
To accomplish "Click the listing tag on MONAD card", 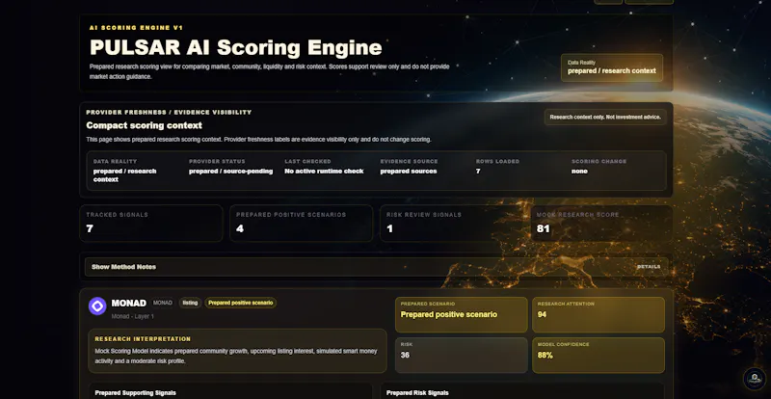I will (190, 303).
